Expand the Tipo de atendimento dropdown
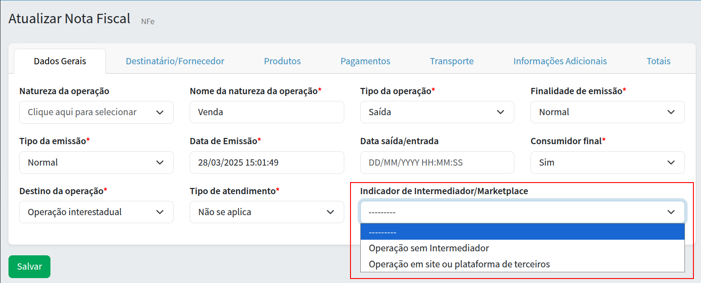The height and width of the screenshot is (283, 701). point(267,212)
